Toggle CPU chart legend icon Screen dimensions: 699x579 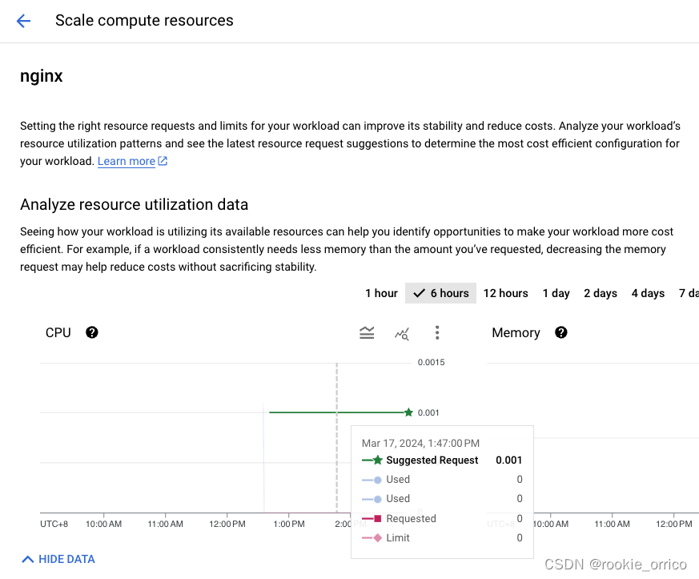coord(367,333)
